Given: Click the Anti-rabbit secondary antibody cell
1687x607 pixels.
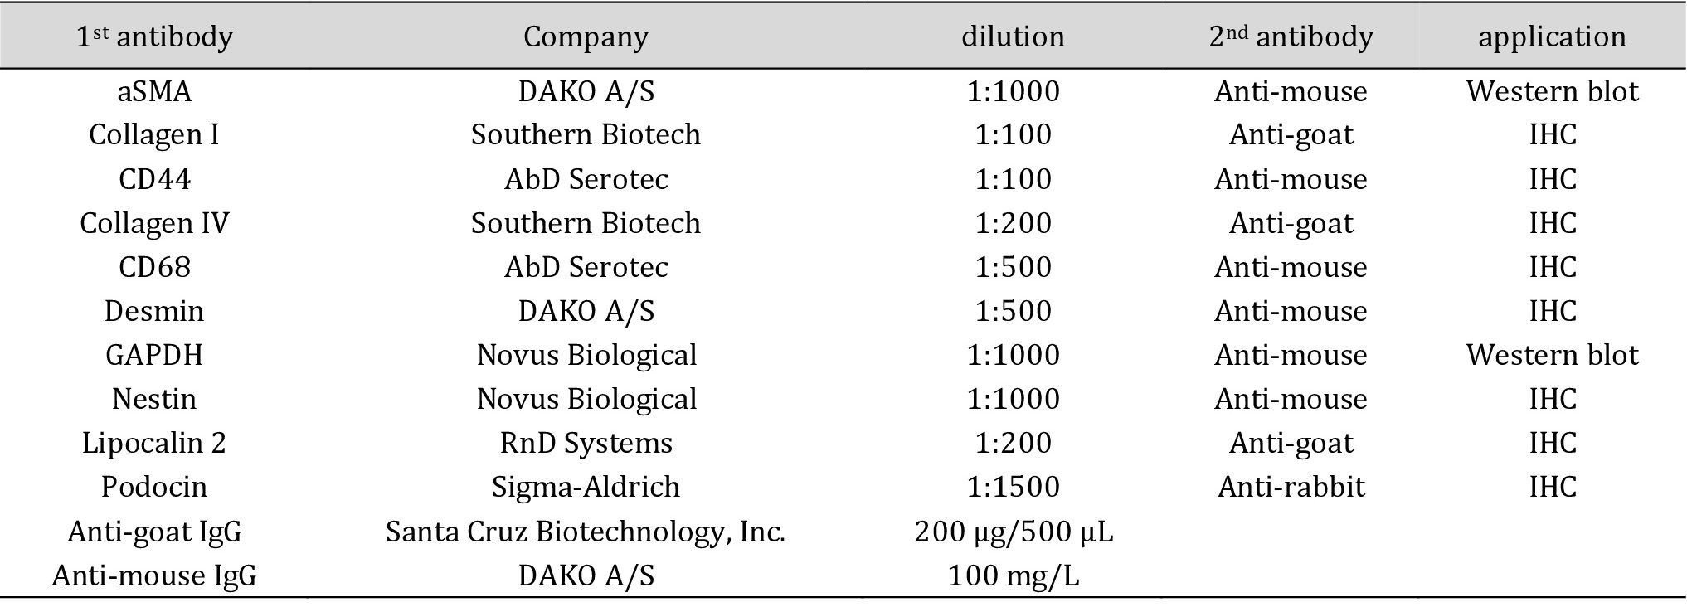Looking at the screenshot, I should click(x=1291, y=487).
